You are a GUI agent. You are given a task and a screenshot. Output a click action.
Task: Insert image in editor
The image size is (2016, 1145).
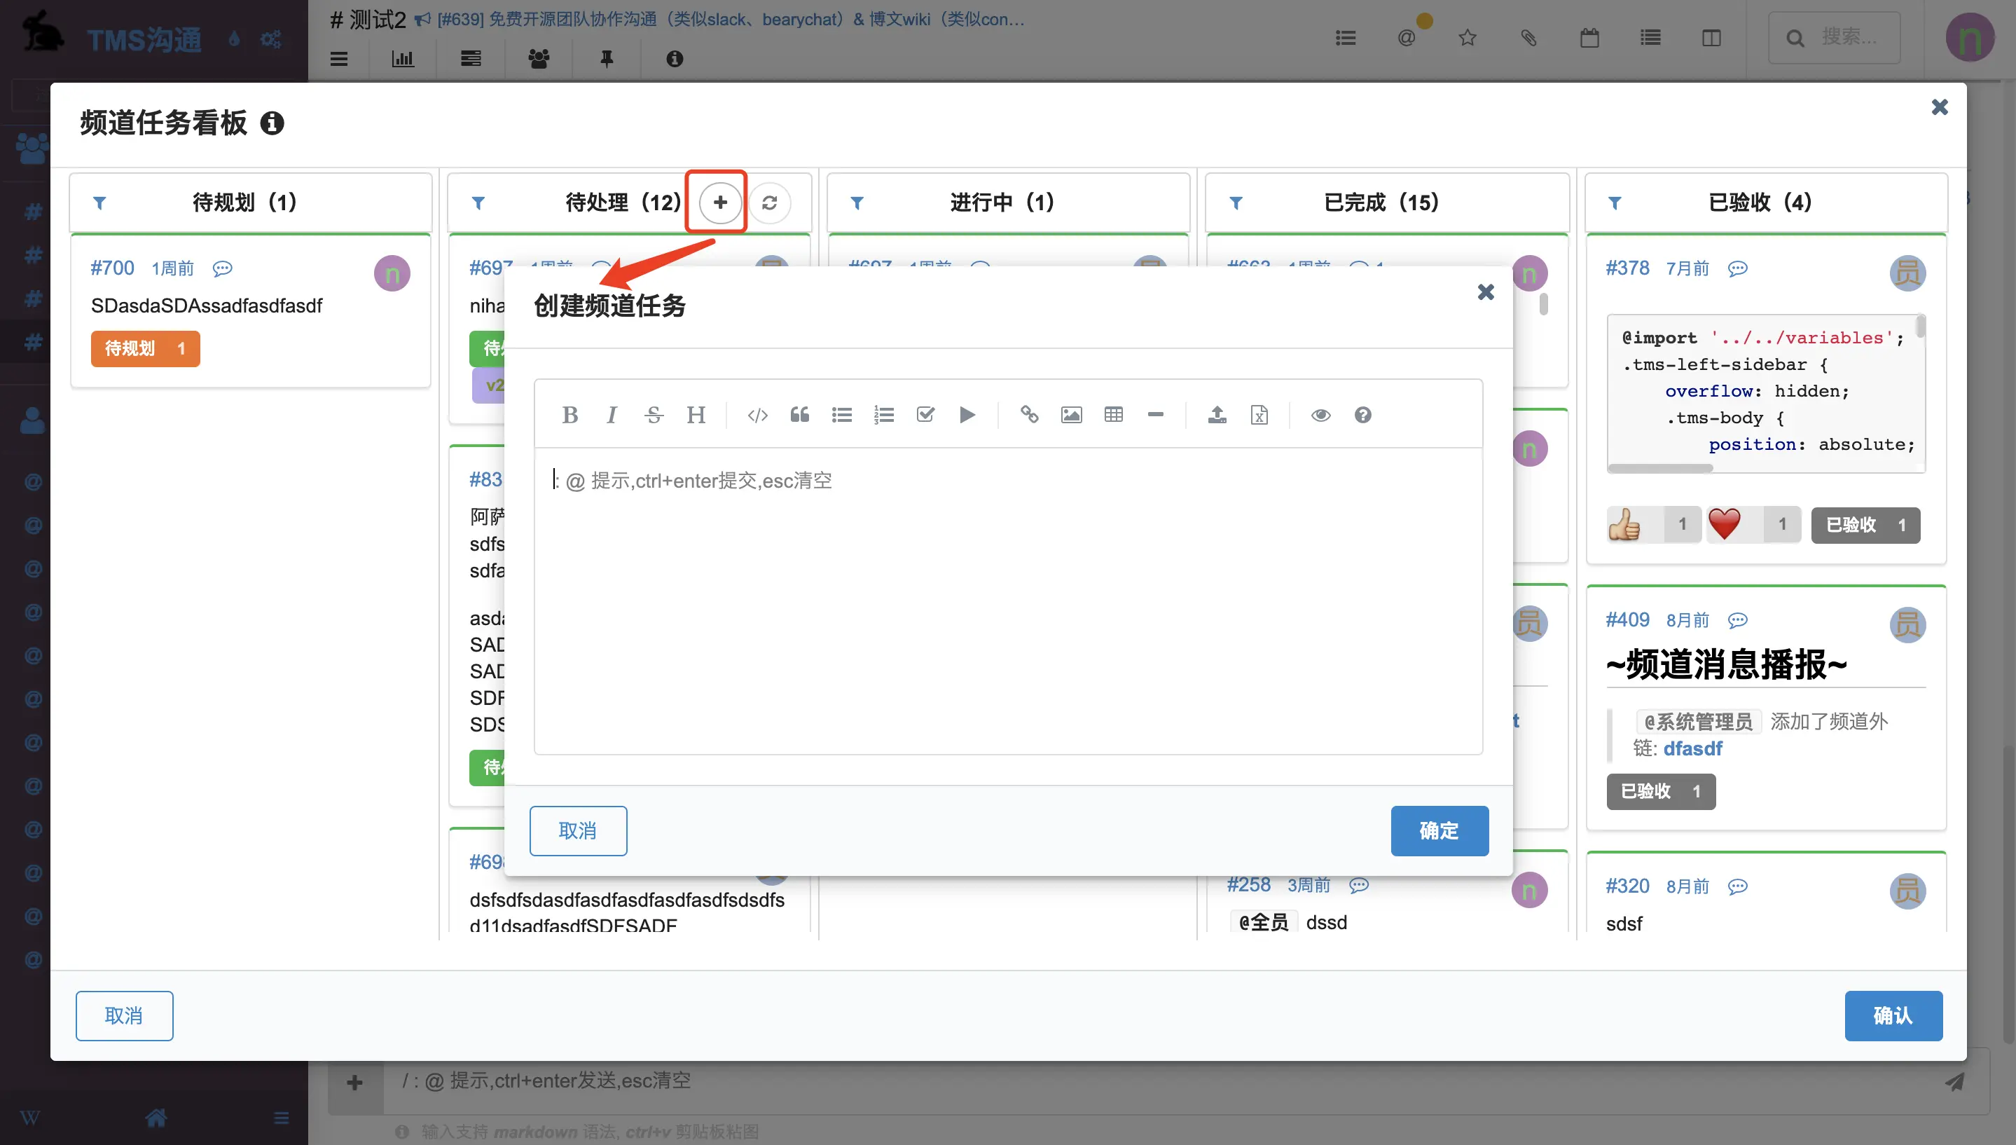[1071, 414]
